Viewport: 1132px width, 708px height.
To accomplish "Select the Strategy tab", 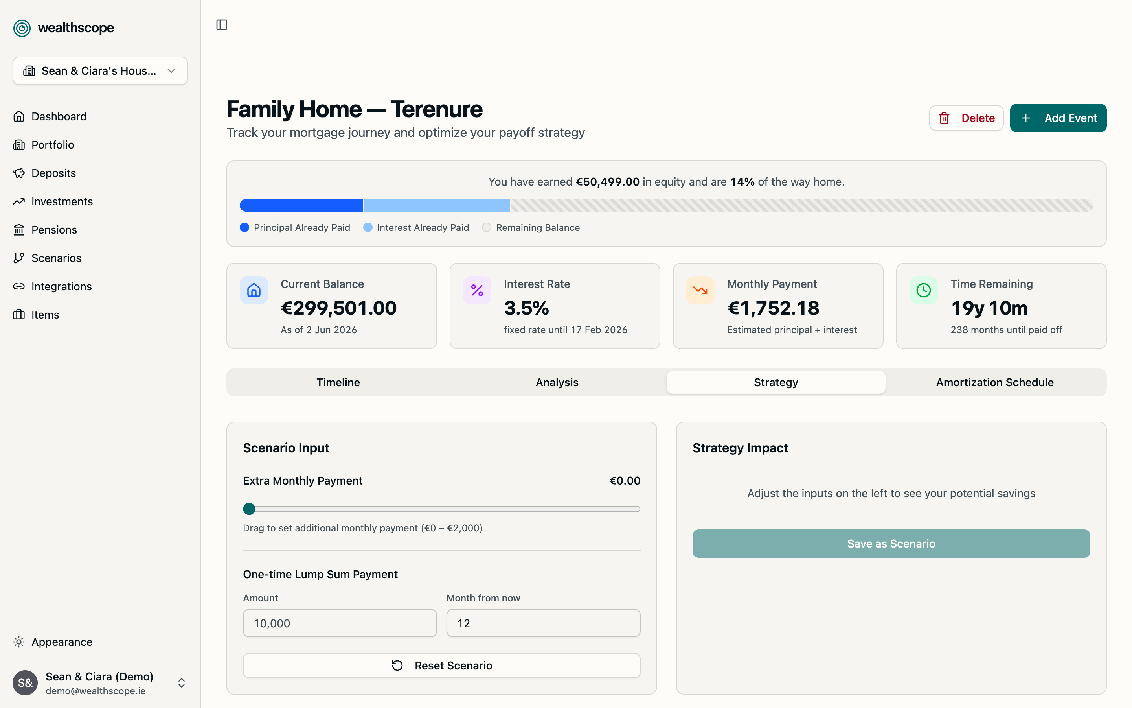I will (x=776, y=382).
